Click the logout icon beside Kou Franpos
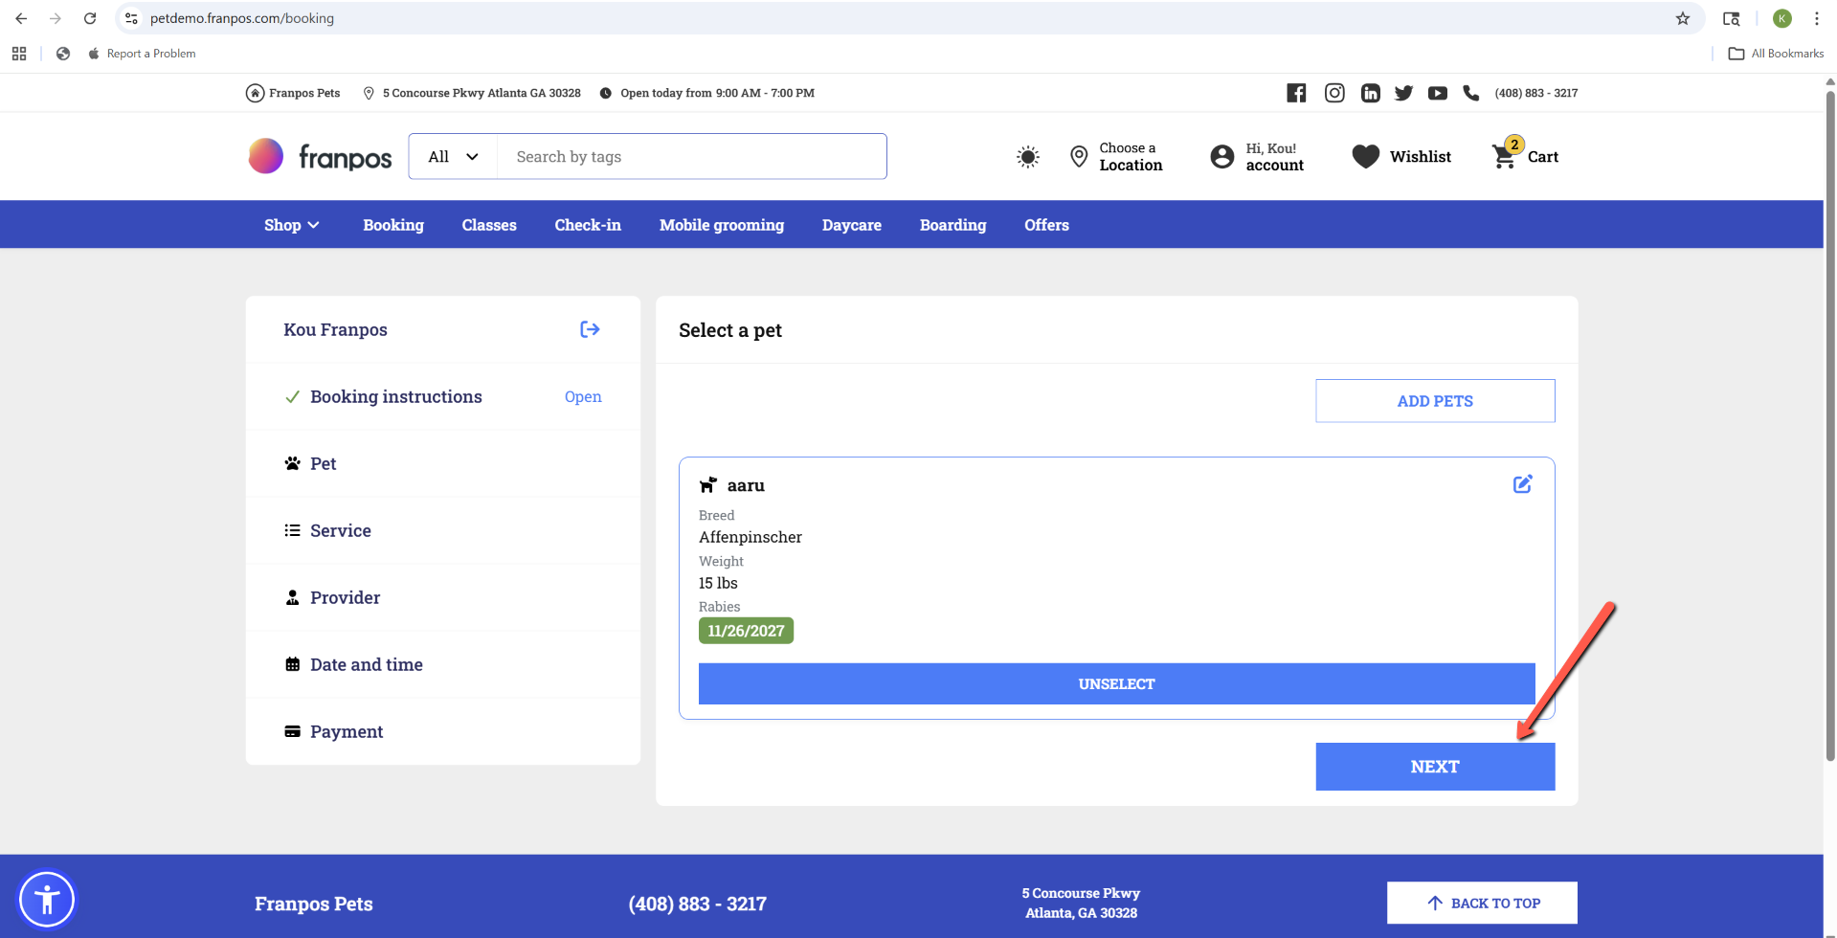This screenshot has height=938, width=1837. [590, 329]
